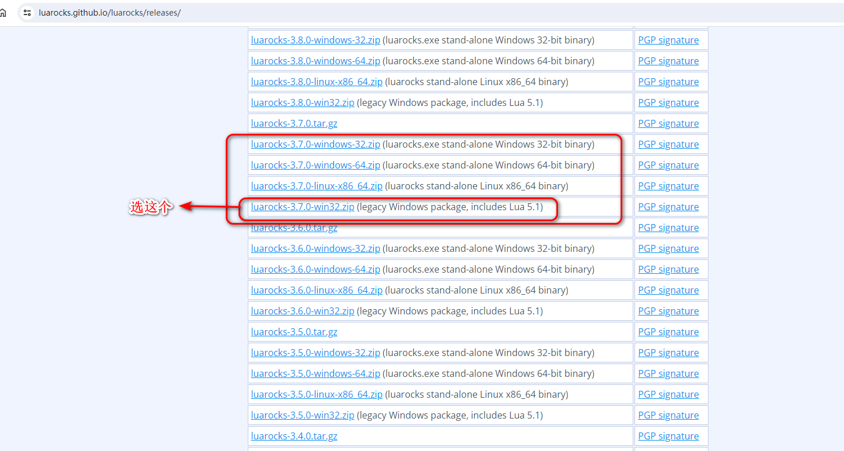Open PGP signature for luarocks-3.6.0-windows-32.zip
This screenshot has height=451, width=844.
669,248
